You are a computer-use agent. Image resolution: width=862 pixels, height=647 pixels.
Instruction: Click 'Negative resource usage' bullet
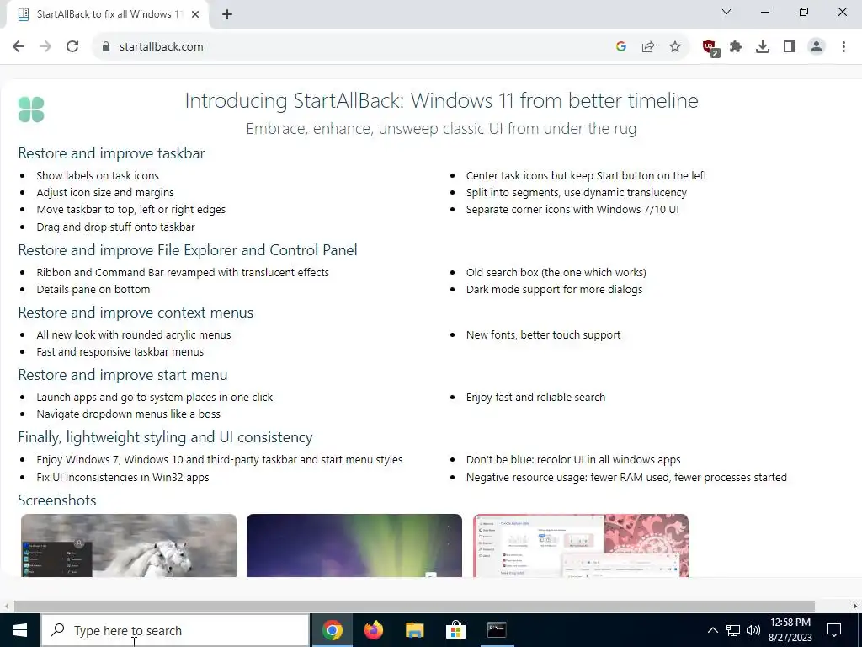(626, 477)
